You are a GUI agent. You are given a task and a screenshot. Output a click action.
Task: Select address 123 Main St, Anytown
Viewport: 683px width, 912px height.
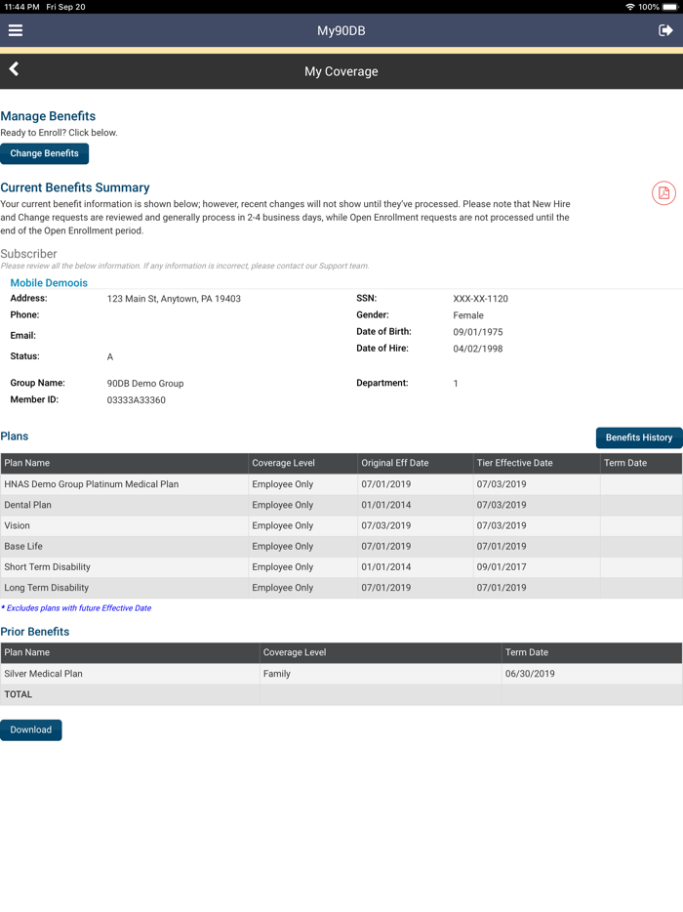(174, 299)
